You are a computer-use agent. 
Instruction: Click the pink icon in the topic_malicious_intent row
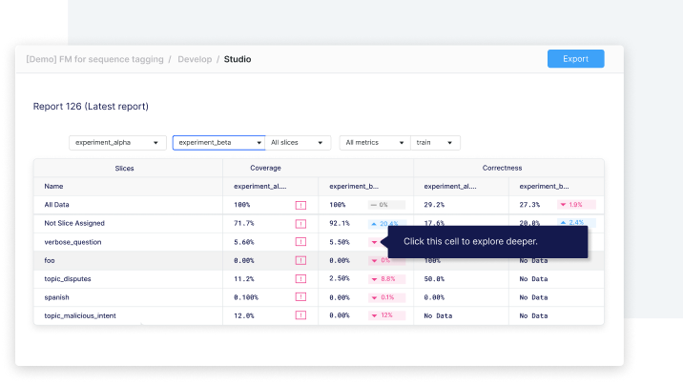[300, 315]
